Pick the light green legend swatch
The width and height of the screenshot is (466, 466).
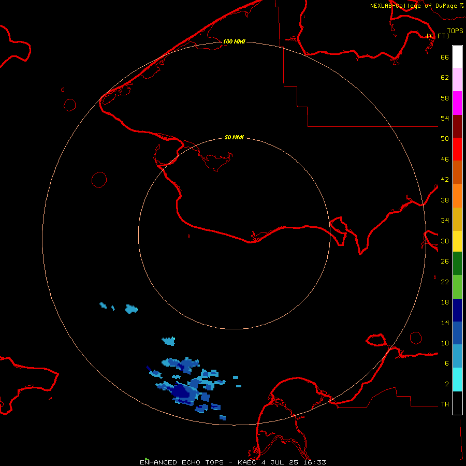(x=457, y=287)
